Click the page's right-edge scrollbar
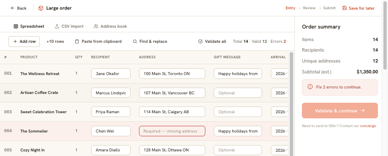 (385, 35)
